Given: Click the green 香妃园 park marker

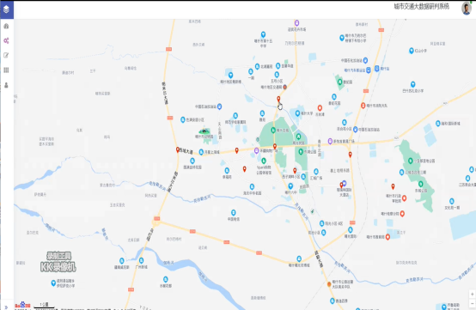Looking at the screenshot, I should click(x=339, y=82).
